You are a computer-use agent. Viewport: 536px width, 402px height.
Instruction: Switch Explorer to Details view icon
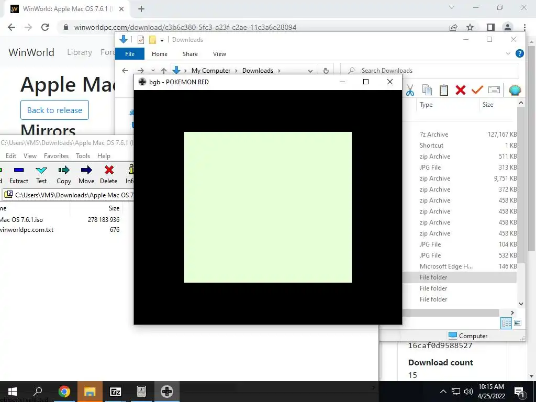[506, 322]
